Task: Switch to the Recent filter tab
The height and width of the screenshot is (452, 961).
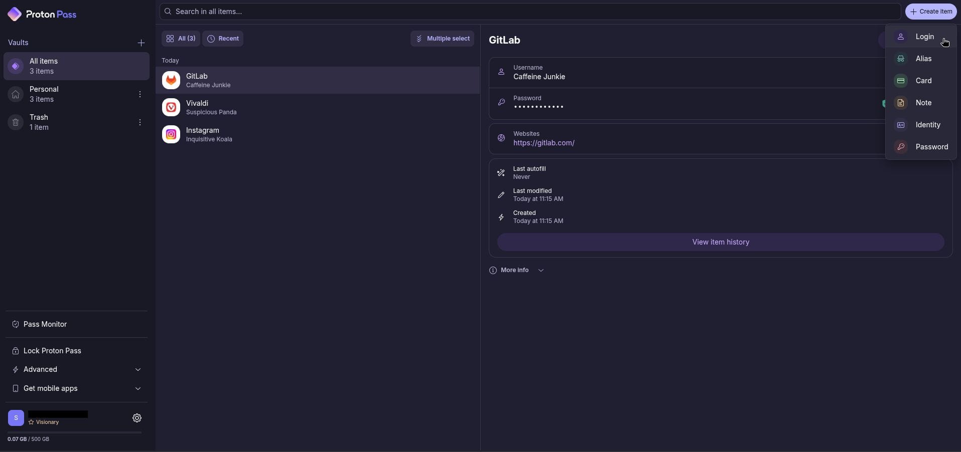Action: 223,39
